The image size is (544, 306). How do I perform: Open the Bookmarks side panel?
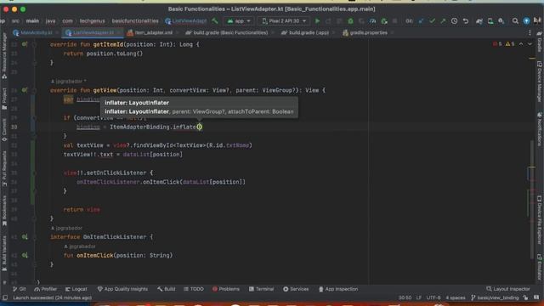(4, 211)
